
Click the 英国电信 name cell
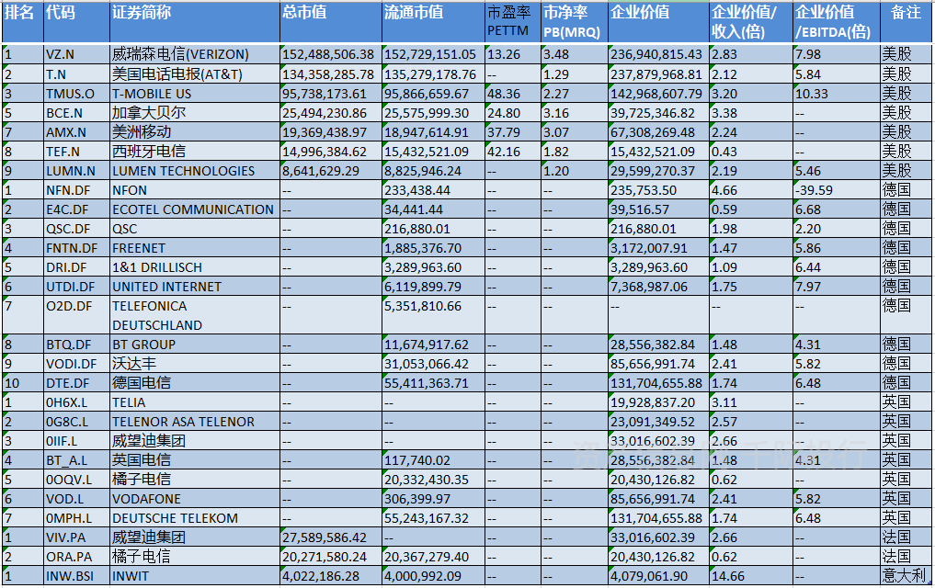point(195,460)
